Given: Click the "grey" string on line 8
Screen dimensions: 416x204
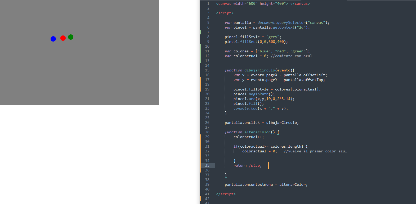Looking at the screenshot, I should [273, 37].
